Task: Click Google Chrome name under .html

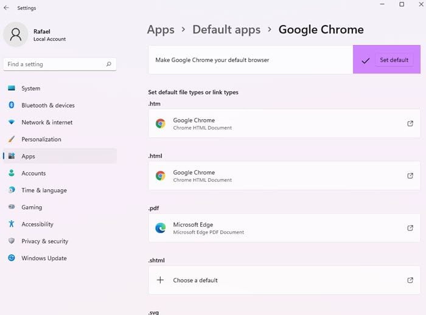Action: pyautogui.click(x=194, y=173)
